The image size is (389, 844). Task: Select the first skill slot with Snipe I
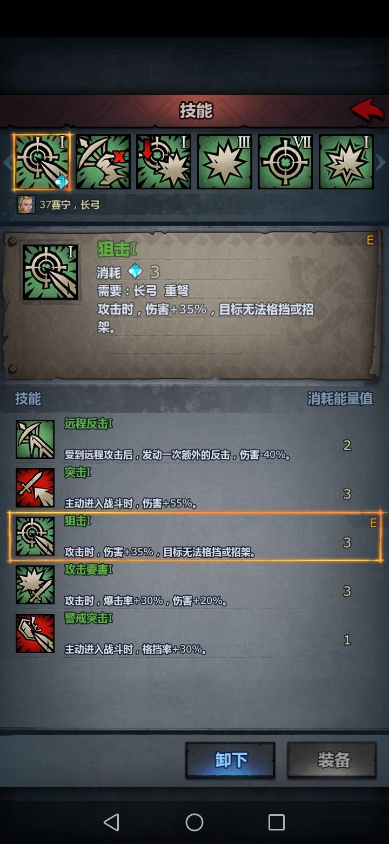(x=42, y=162)
